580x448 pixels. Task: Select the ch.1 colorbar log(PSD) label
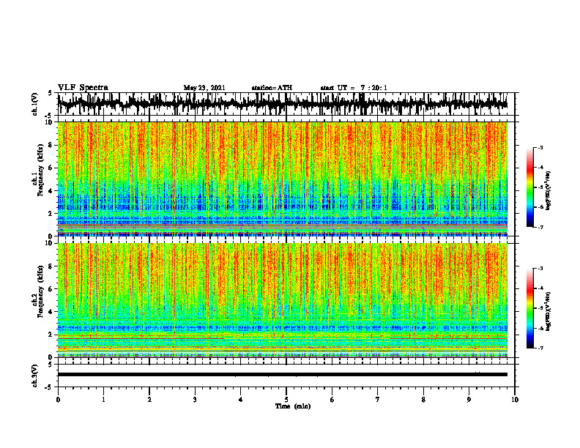pyautogui.click(x=549, y=190)
